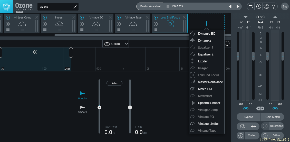Enable Dither power toggle
The width and height of the screenshot is (290, 142).
click(x=265, y=135)
